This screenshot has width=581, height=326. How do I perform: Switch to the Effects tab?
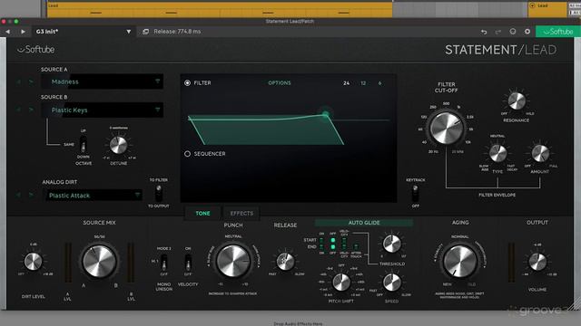[x=241, y=214]
